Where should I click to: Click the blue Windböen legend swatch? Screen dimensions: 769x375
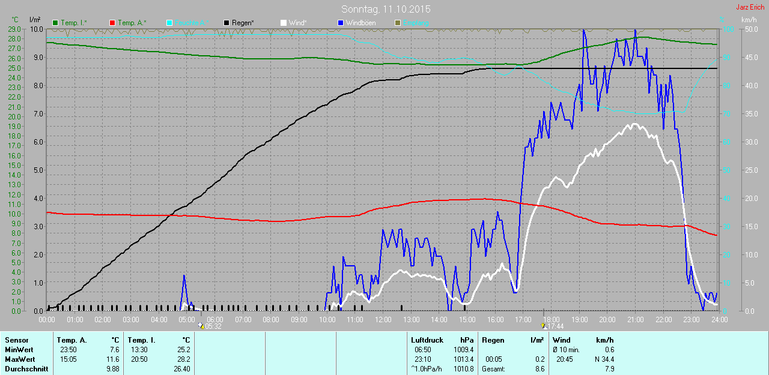[341, 23]
